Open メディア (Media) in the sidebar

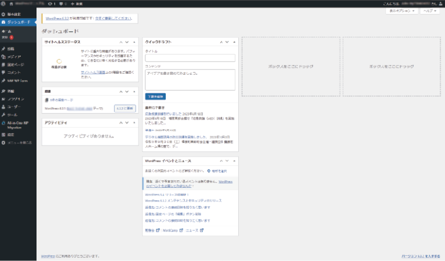tap(14, 57)
